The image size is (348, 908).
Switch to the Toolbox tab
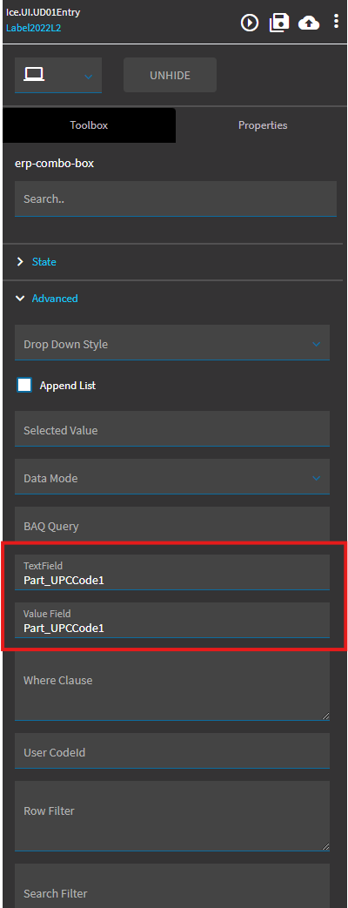(89, 125)
